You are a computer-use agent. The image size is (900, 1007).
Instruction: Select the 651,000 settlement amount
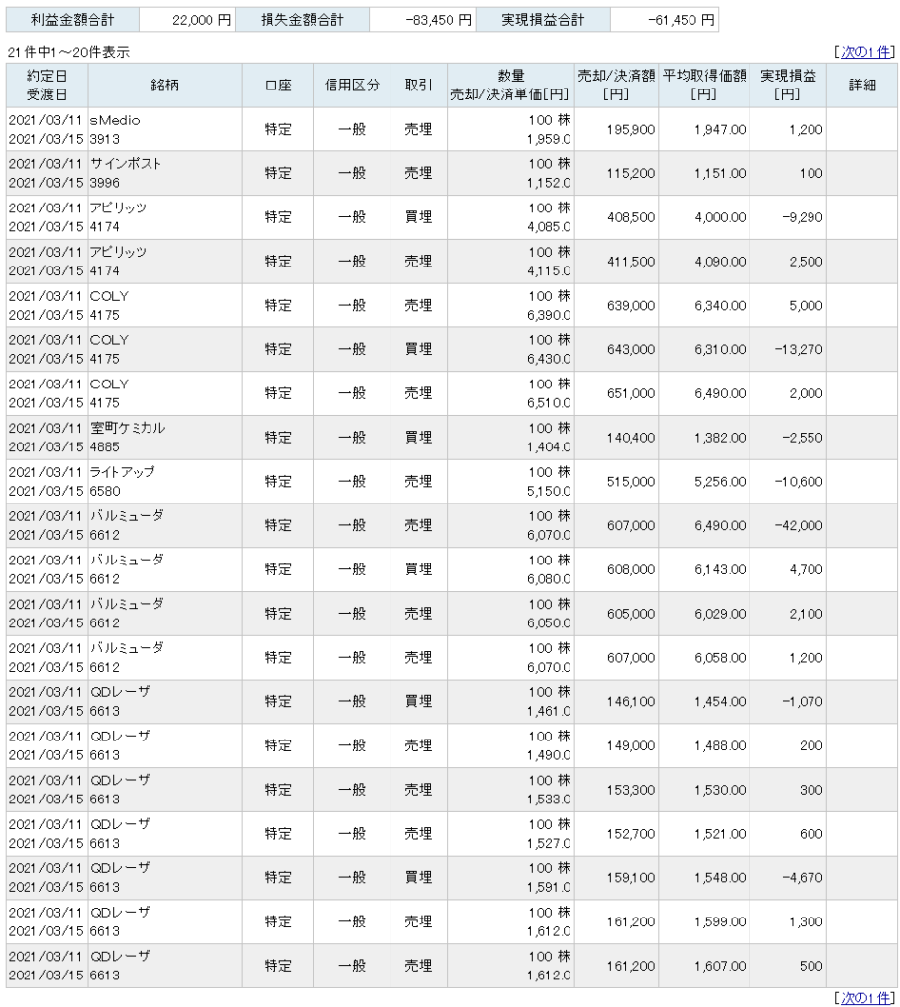tap(630, 393)
